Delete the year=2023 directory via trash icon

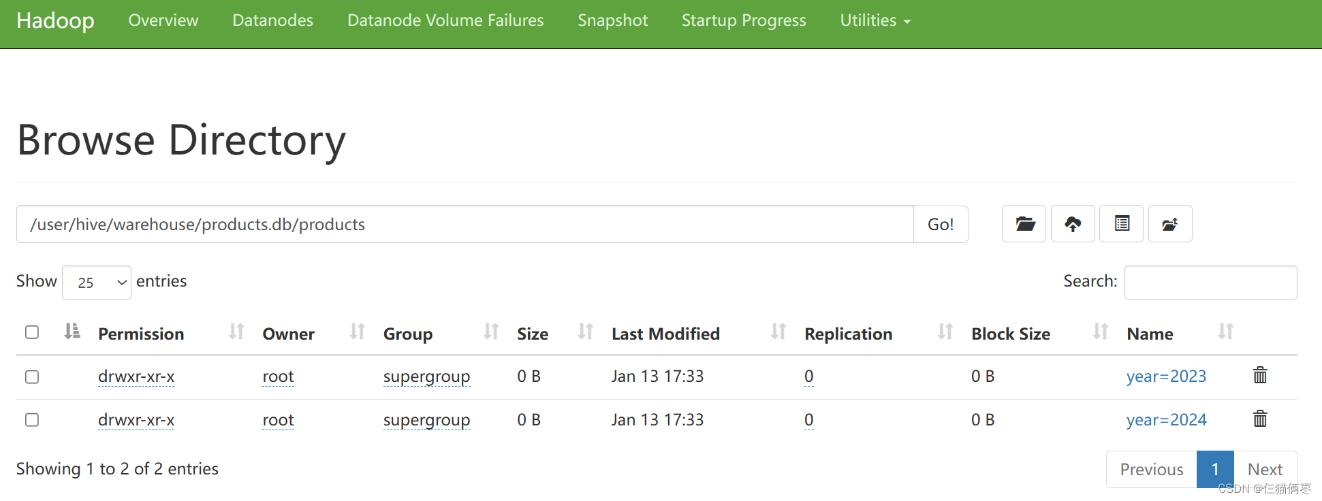pyautogui.click(x=1260, y=375)
